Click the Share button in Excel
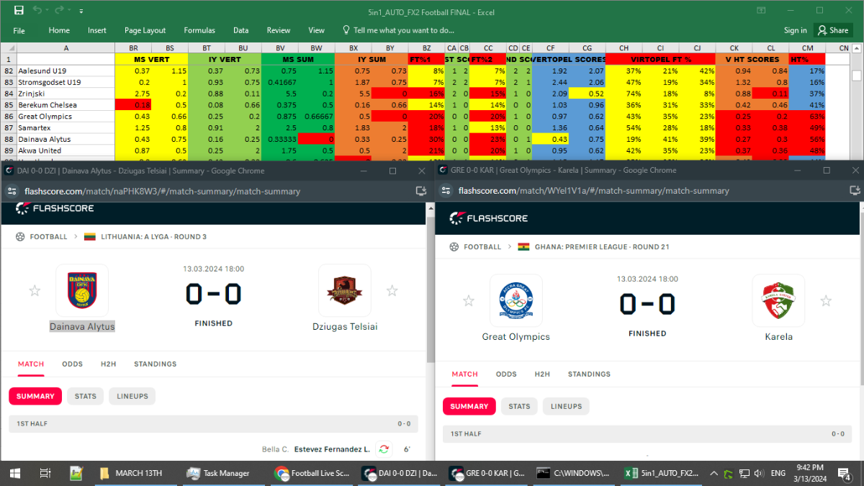The width and height of the screenshot is (864, 486). point(833,30)
